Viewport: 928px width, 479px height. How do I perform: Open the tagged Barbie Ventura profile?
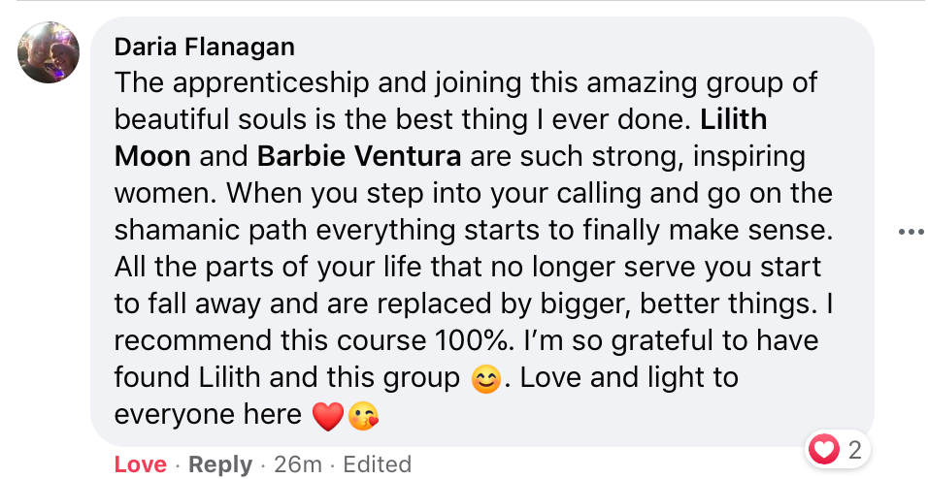(358, 156)
